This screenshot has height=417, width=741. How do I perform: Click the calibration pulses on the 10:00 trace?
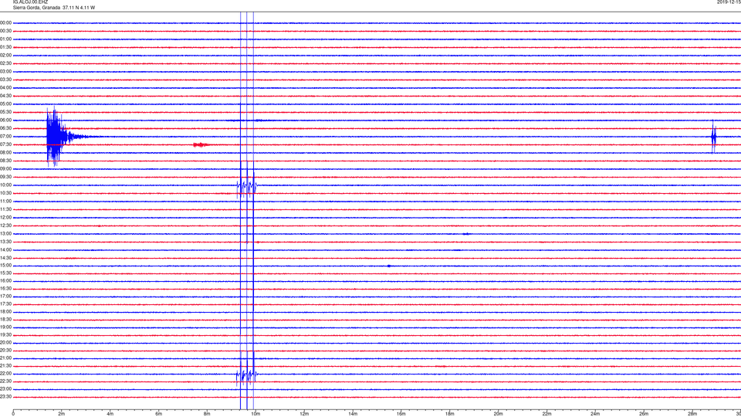pyautogui.click(x=247, y=185)
